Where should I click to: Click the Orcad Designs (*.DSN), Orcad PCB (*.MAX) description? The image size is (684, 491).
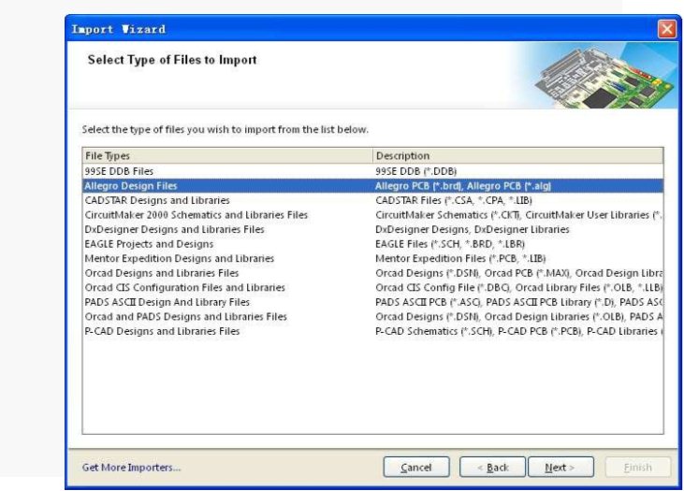coord(518,273)
